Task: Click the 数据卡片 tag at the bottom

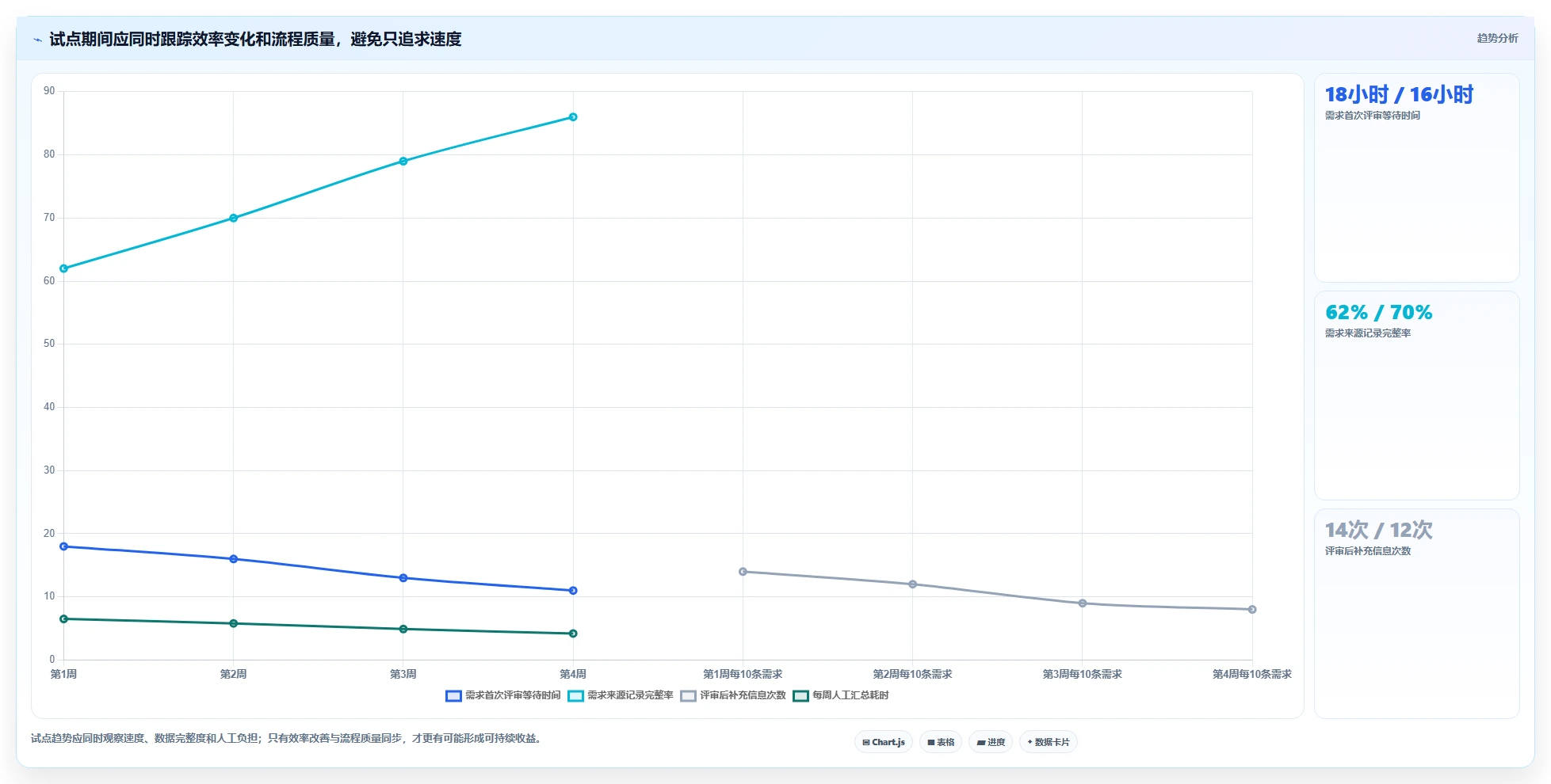Action: [x=1049, y=742]
